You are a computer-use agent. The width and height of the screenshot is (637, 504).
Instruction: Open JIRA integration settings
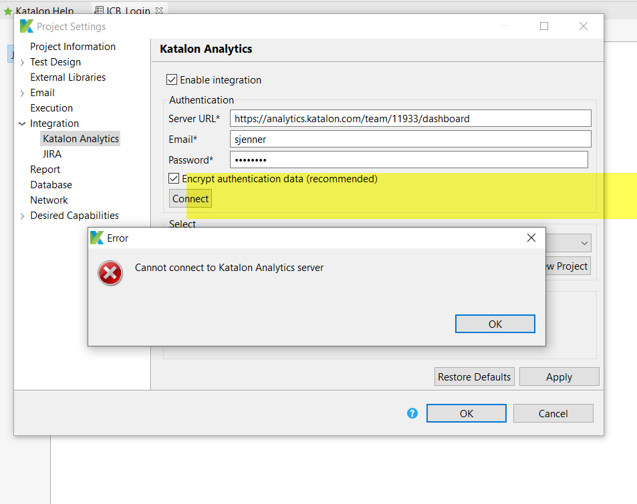52,154
